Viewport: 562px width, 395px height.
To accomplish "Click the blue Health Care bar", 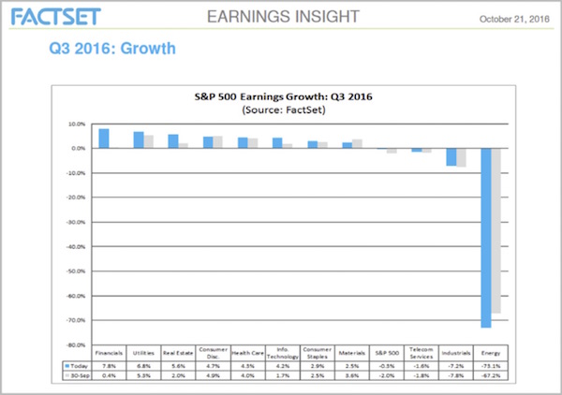I will point(243,143).
